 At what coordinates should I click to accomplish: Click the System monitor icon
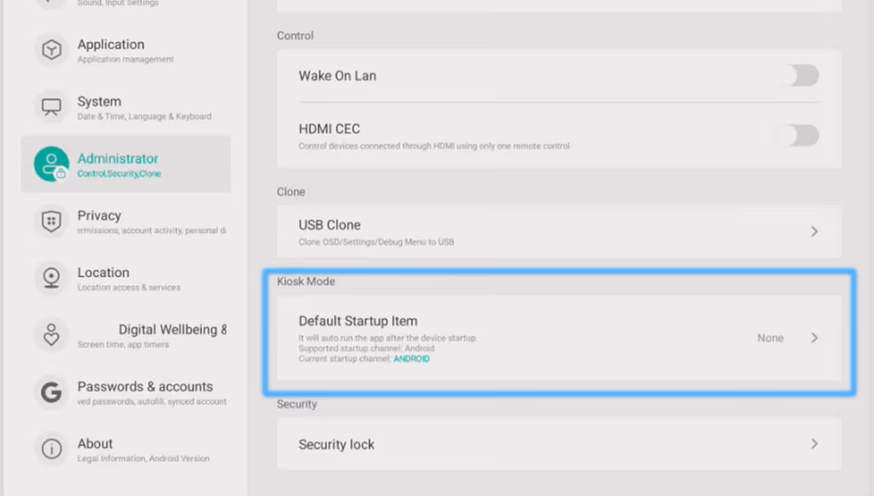[51, 107]
